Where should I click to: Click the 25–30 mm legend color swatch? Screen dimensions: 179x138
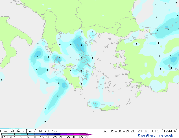57,134
